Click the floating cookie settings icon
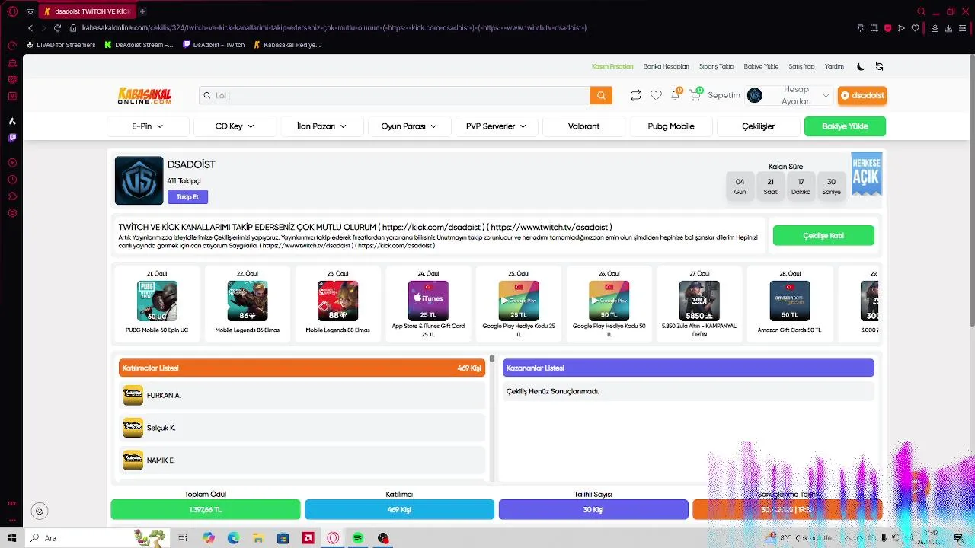Screen dimensions: 975x548 (40, 511)
